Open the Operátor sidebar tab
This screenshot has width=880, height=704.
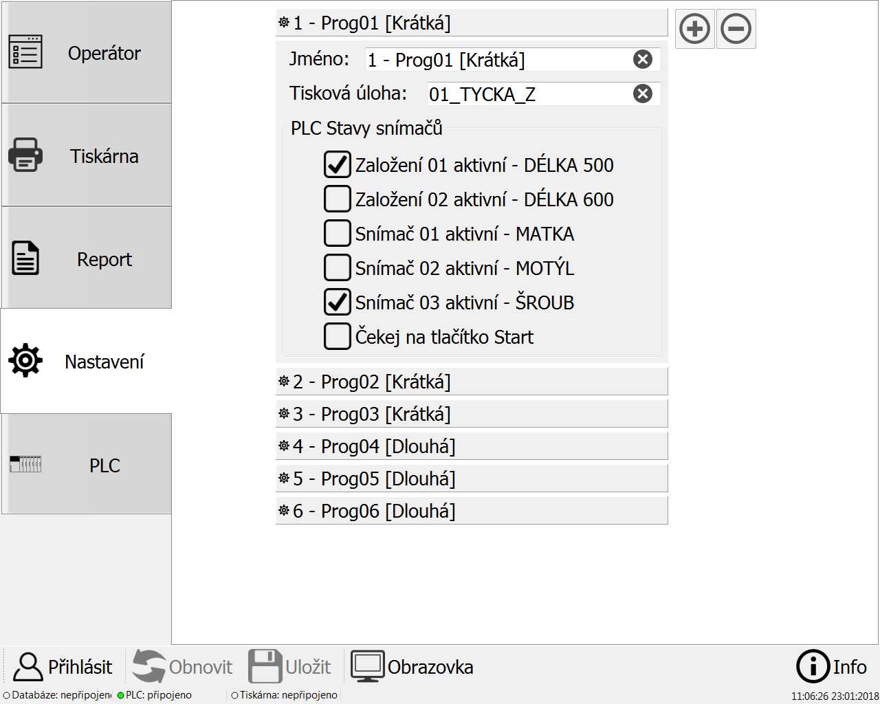coord(86,52)
